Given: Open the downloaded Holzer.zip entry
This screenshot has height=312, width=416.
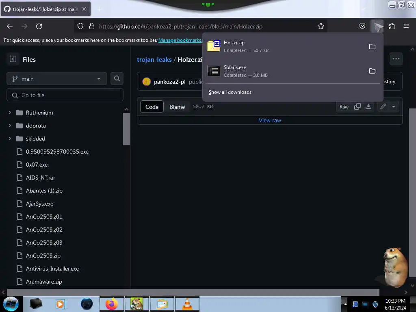Looking at the screenshot, I should pos(284,46).
